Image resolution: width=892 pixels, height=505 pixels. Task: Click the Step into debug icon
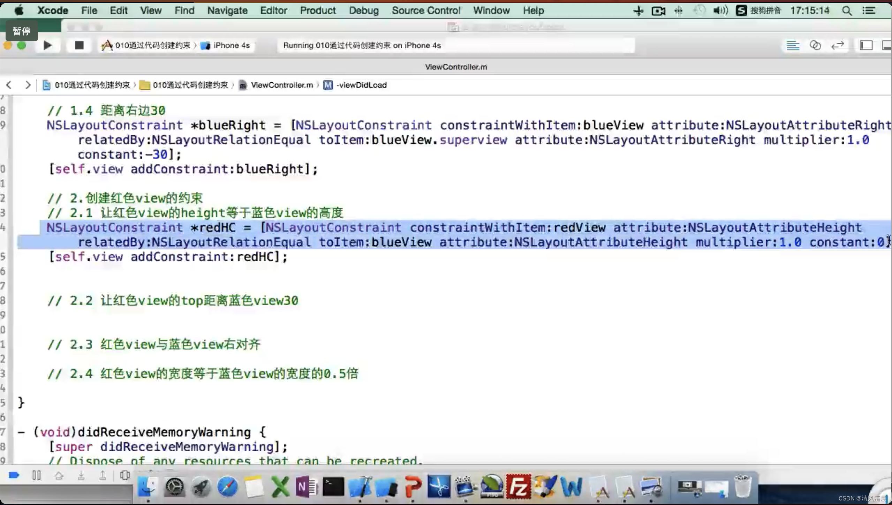pyautogui.click(x=81, y=475)
